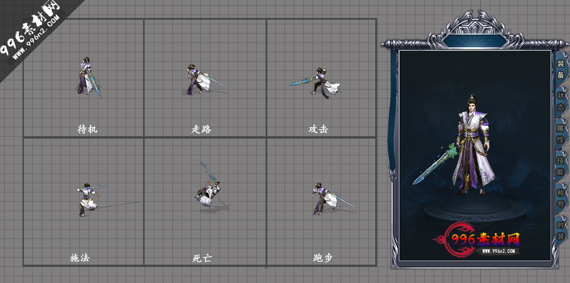Select the 技能 (skills) side tab
Image resolution: width=570 pixels, height=283 pixels.
point(561,166)
